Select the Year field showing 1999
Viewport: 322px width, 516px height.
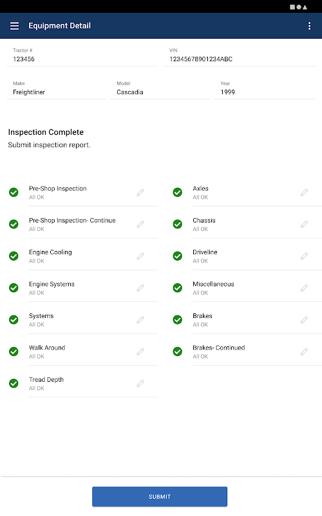click(x=264, y=88)
